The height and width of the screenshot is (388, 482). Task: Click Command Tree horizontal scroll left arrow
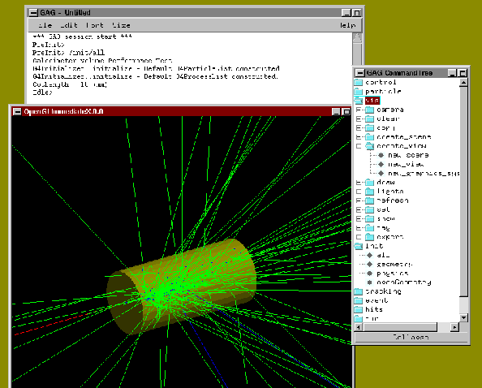358,327
